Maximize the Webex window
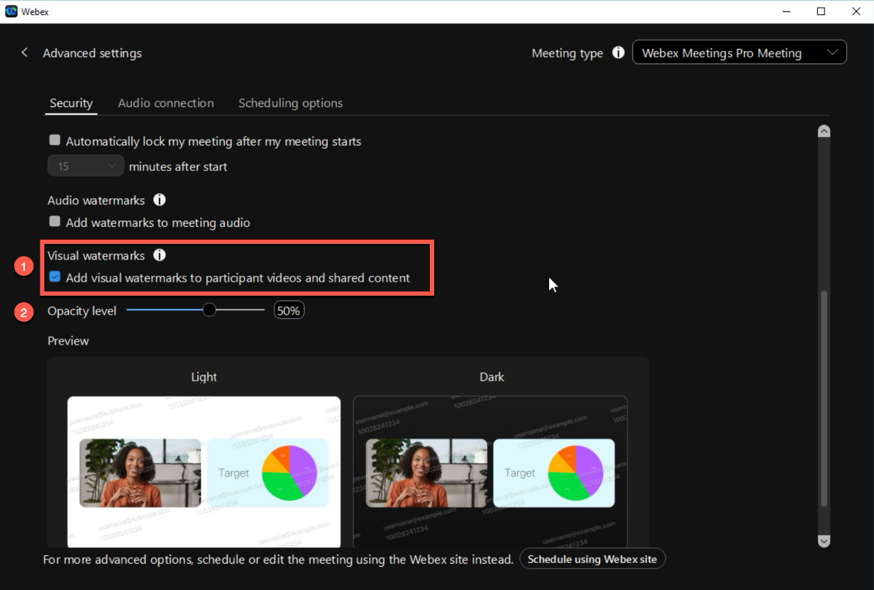The height and width of the screenshot is (590, 874). [821, 11]
